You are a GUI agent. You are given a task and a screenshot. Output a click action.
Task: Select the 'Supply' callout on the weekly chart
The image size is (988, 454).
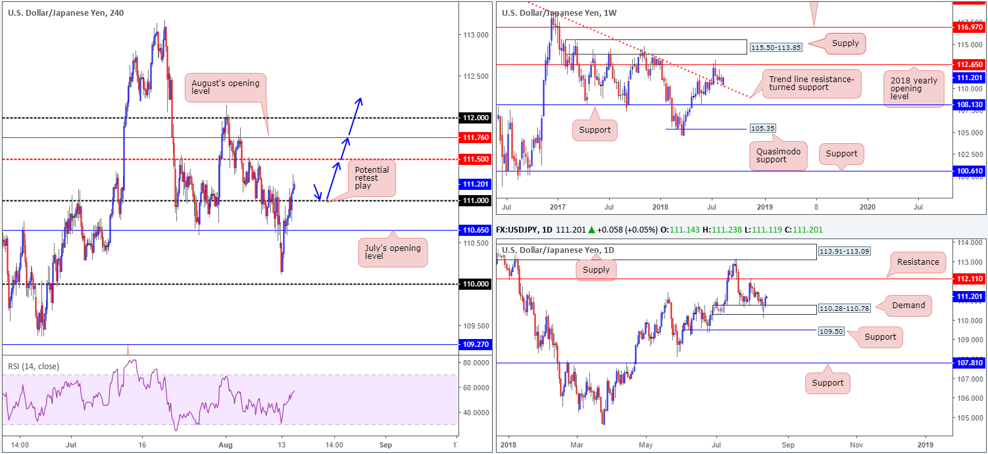(845, 44)
